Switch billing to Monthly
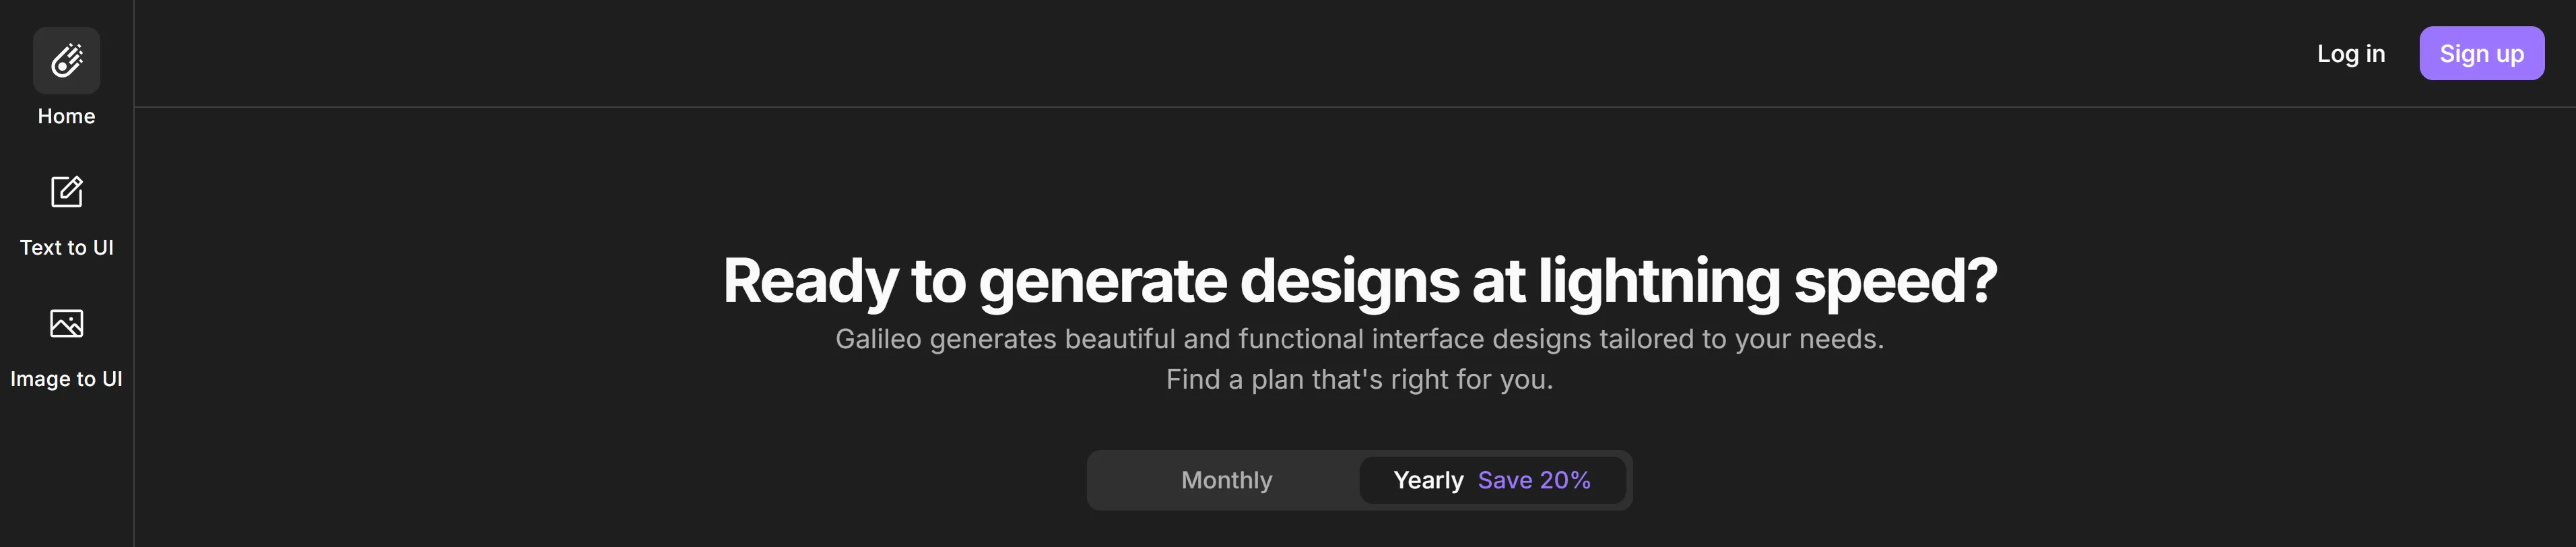 pos(1226,480)
